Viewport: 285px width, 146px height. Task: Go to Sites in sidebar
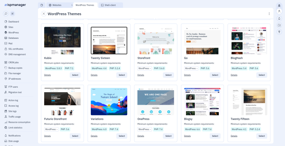pos(11,27)
